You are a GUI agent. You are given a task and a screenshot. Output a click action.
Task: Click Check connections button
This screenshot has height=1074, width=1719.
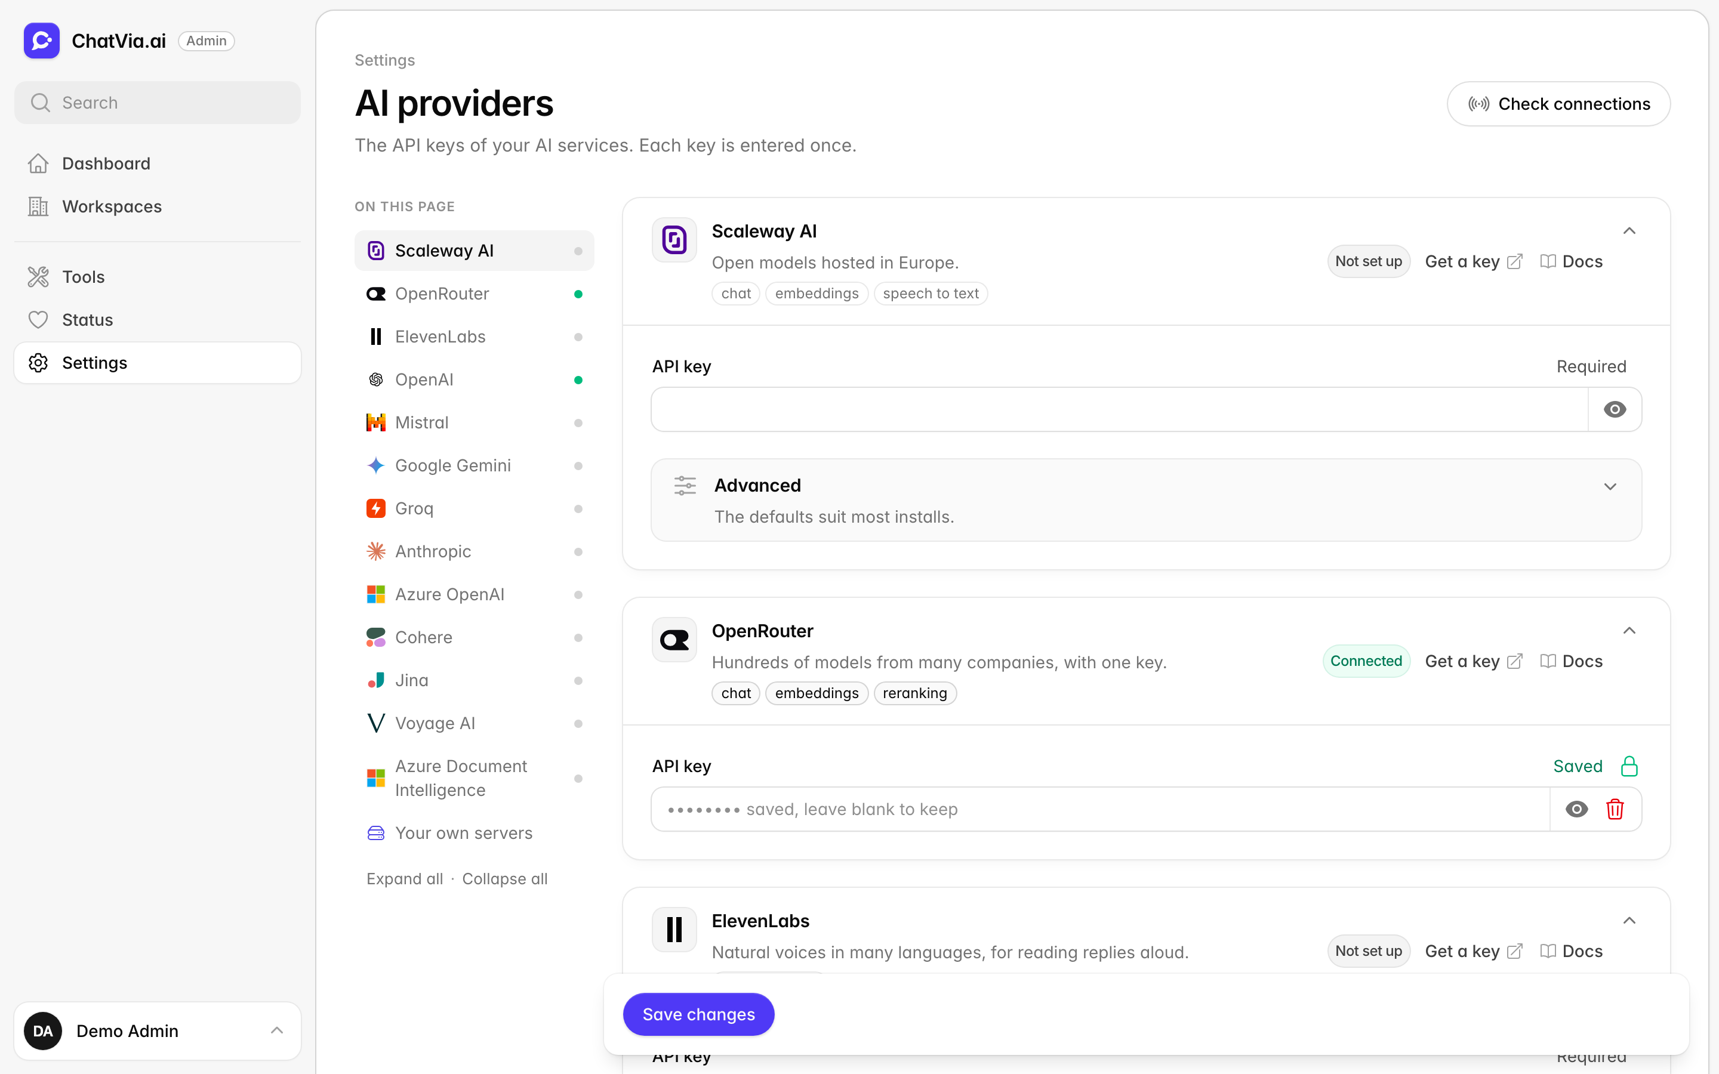(1558, 104)
